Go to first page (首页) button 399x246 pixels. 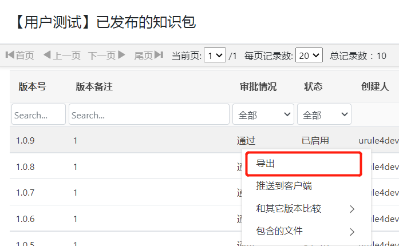[20, 55]
